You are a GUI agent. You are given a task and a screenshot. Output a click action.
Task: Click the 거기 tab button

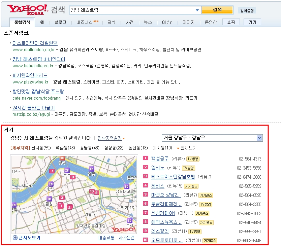point(252,22)
